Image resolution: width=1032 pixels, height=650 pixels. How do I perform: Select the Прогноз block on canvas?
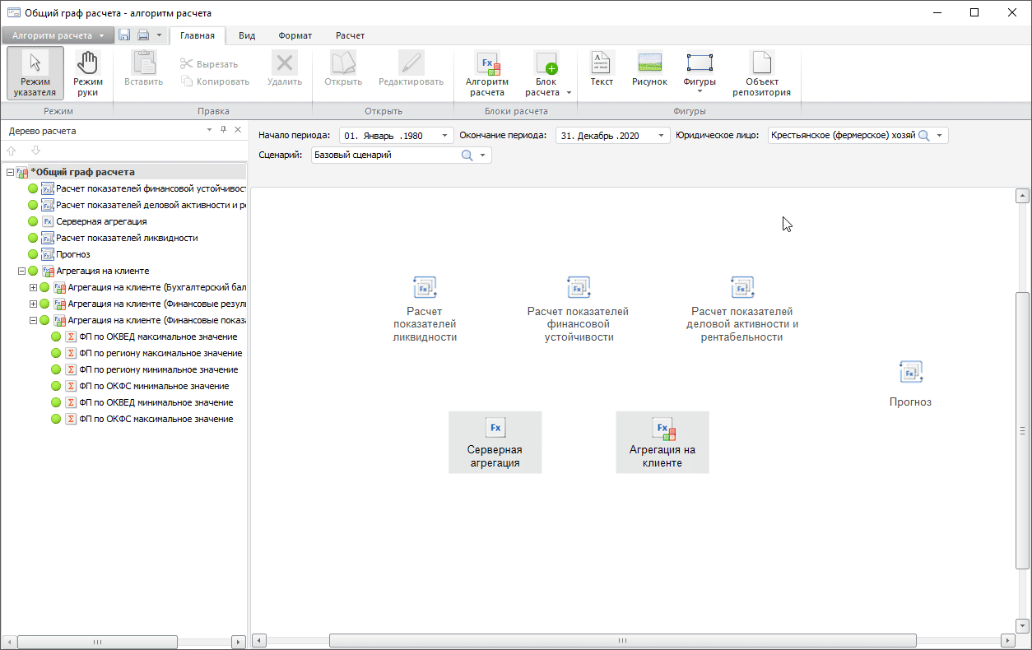pyautogui.click(x=910, y=383)
